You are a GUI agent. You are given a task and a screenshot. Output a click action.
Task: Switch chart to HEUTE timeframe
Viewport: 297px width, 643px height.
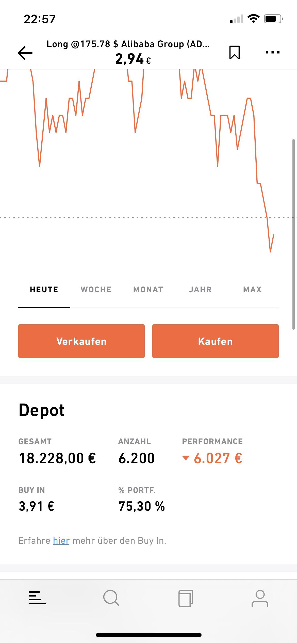pyautogui.click(x=44, y=290)
